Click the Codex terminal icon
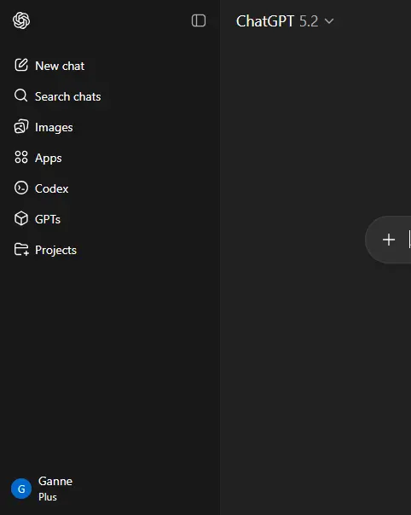 tap(21, 188)
